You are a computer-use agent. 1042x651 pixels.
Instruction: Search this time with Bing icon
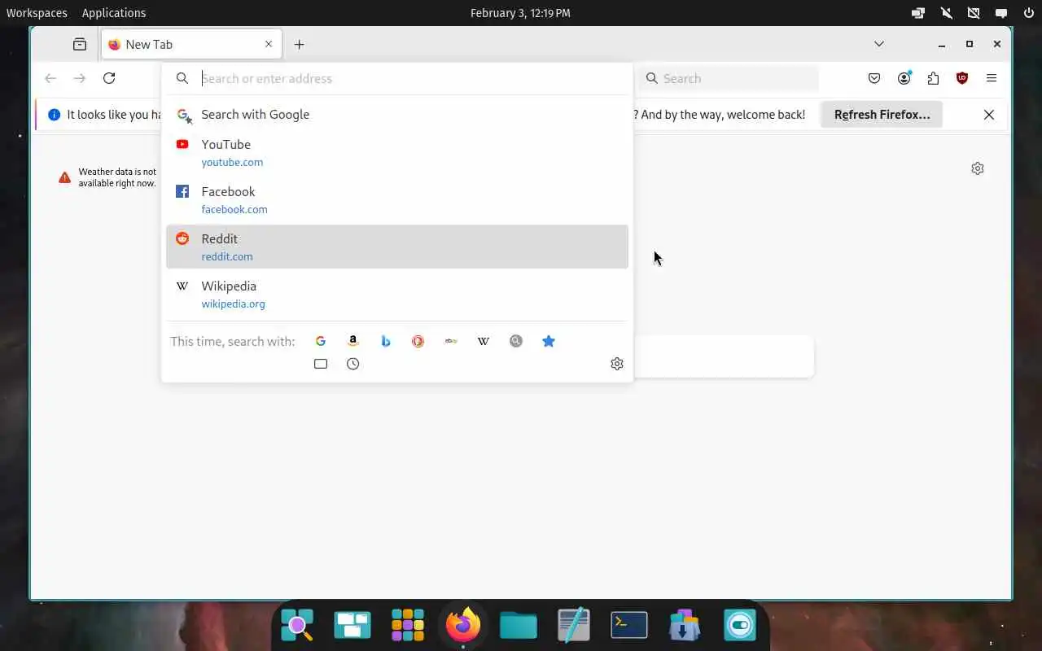click(x=386, y=341)
